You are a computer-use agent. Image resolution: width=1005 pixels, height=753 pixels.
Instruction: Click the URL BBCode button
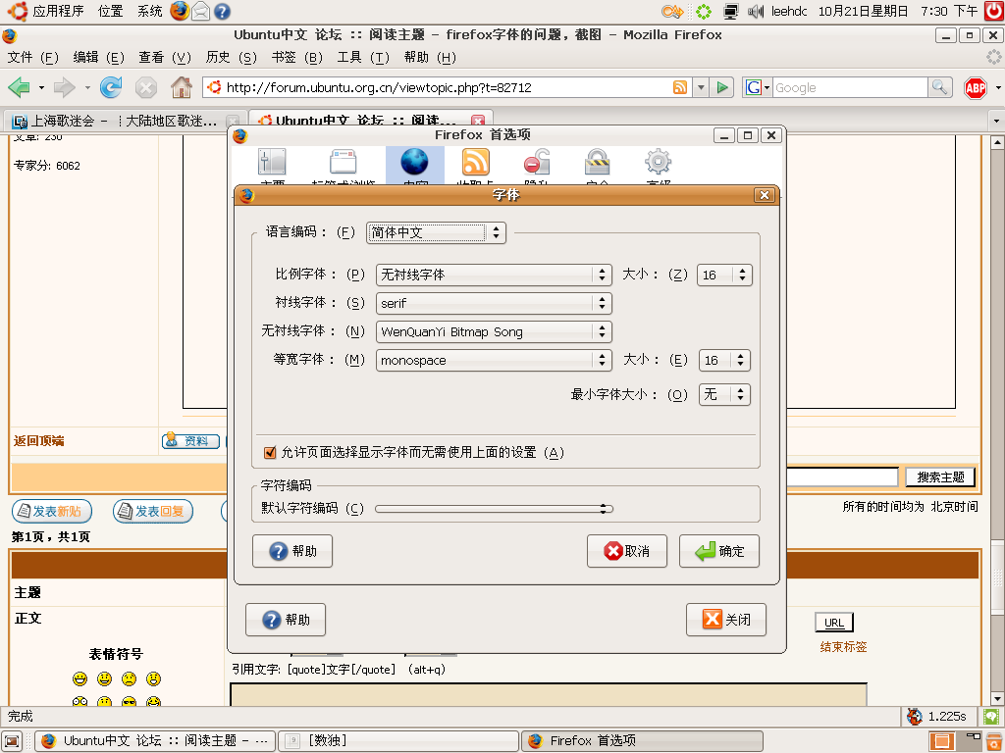pyautogui.click(x=834, y=623)
